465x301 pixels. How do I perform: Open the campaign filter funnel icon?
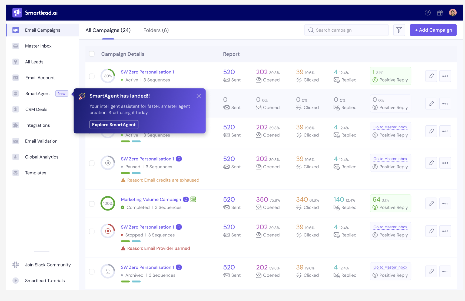pyautogui.click(x=399, y=30)
